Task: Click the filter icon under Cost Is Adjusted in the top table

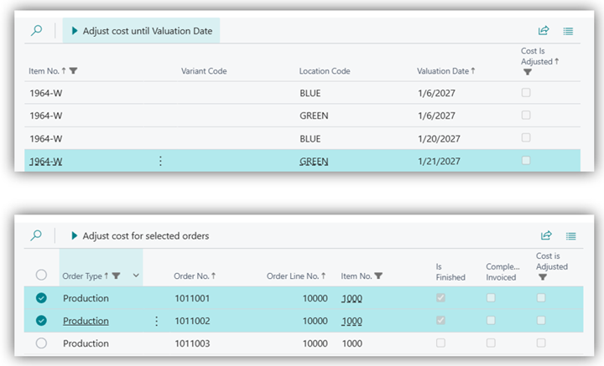Action: [527, 73]
